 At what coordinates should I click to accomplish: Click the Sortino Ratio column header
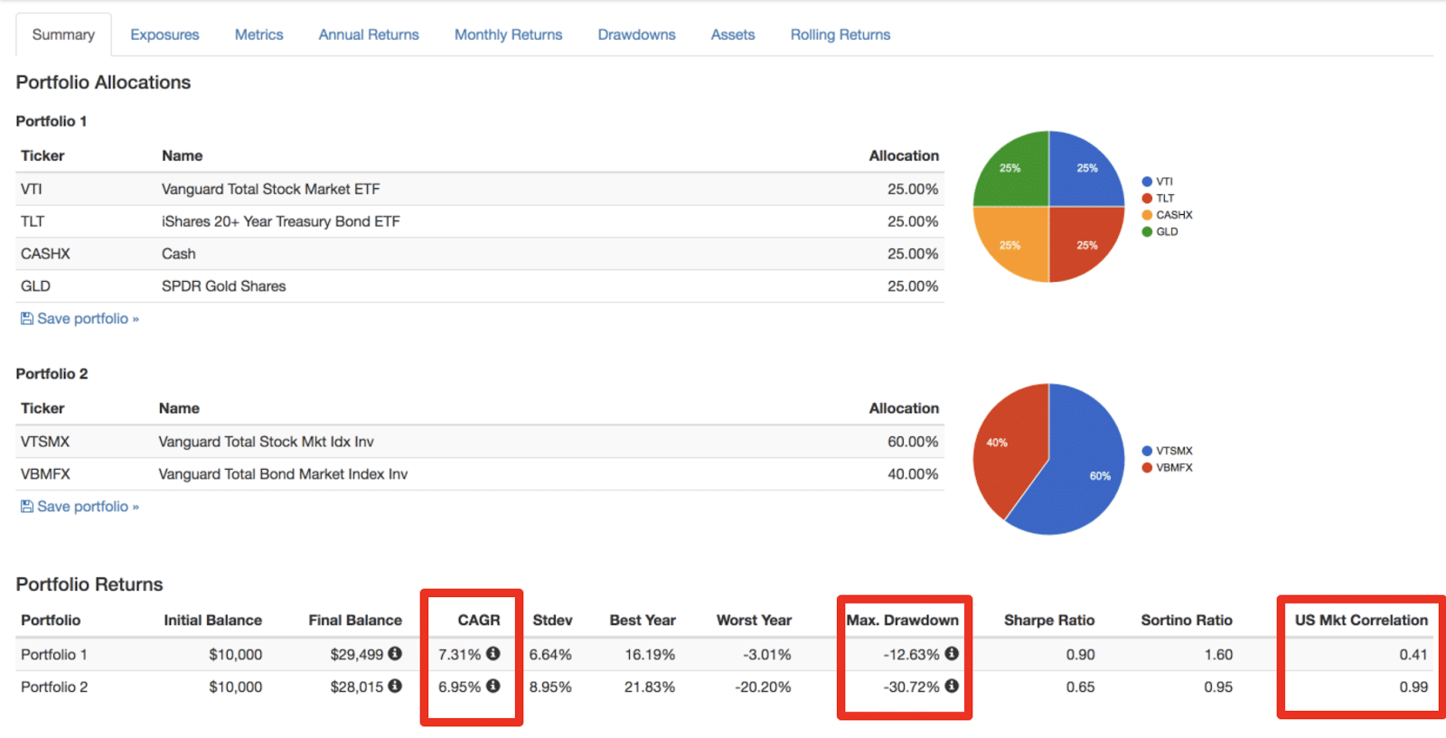point(1187,620)
